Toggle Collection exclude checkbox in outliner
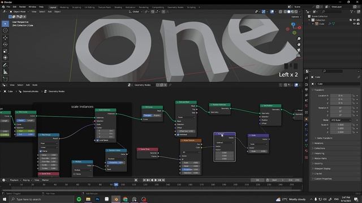 click(x=351, y=20)
